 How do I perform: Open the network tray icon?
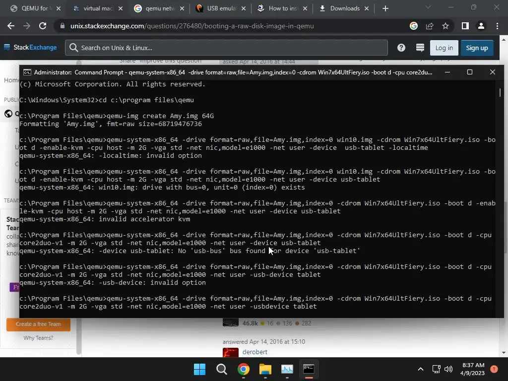pos(437,369)
